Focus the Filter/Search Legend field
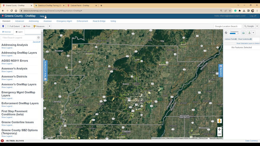 click(x=19, y=38)
